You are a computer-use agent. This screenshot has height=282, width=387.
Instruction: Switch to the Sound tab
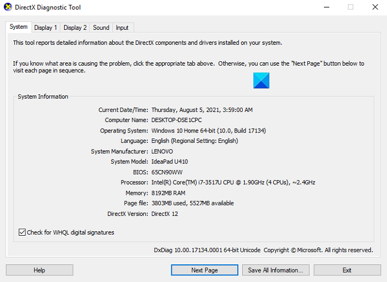(x=101, y=28)
